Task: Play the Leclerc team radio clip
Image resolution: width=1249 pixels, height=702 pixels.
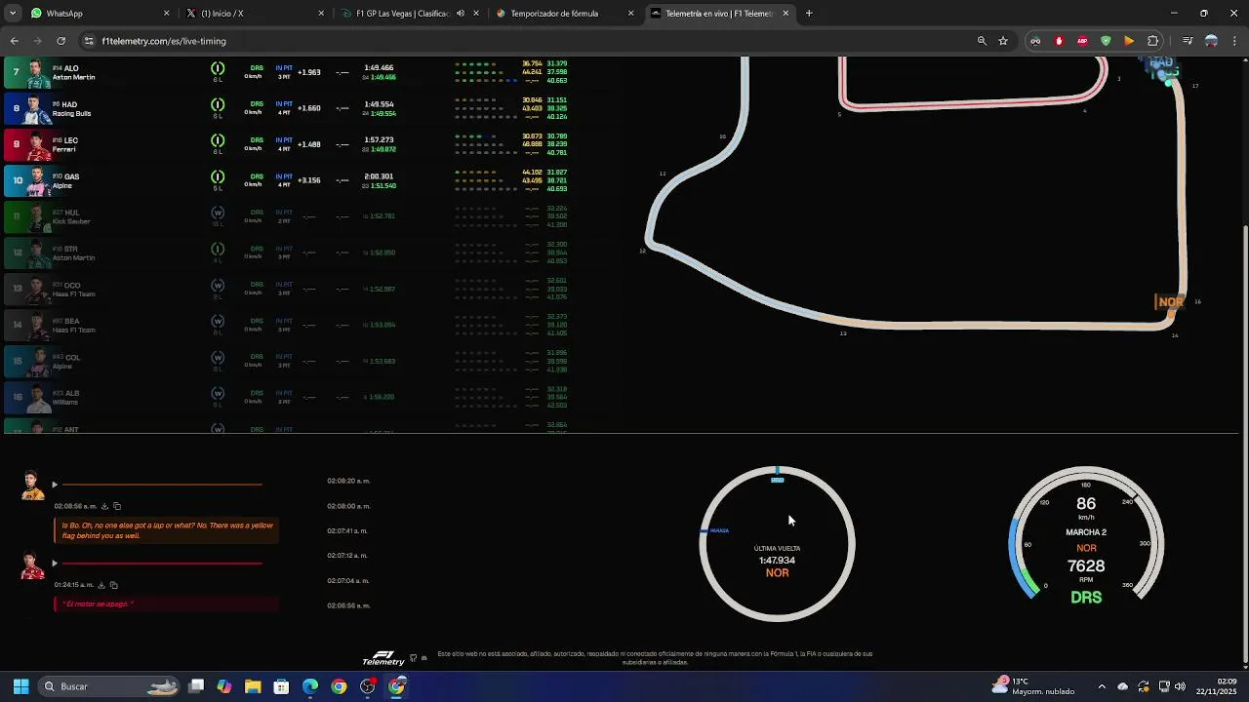Action: click(x=55, y=564)
